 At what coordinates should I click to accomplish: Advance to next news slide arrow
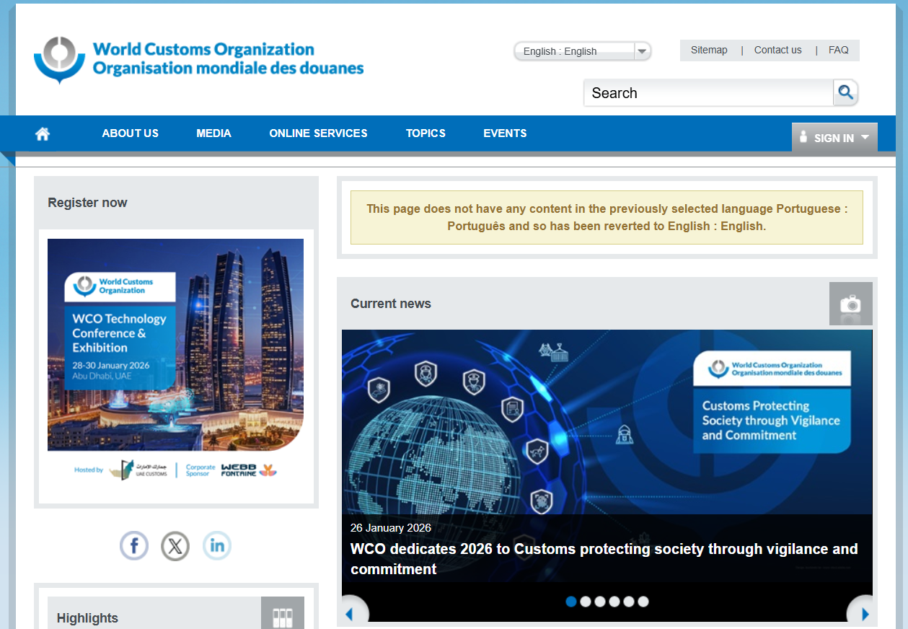(864, 613)
